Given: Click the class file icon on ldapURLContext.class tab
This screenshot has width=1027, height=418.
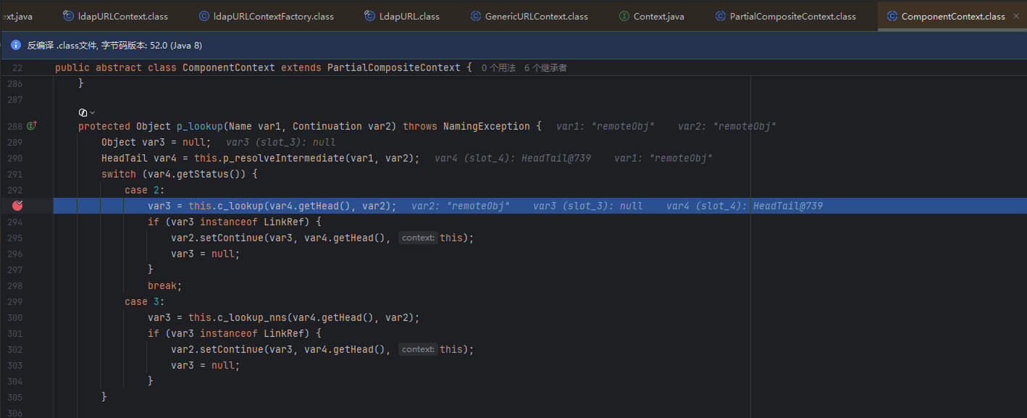Looking at the screenshot, I should 69,16.
